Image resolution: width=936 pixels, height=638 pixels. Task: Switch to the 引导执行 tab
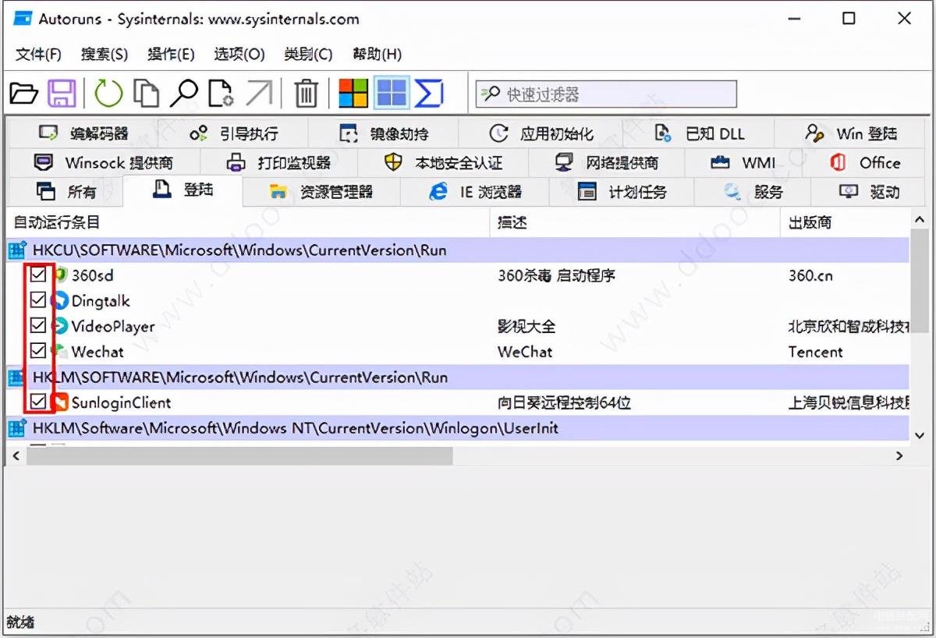233,133
